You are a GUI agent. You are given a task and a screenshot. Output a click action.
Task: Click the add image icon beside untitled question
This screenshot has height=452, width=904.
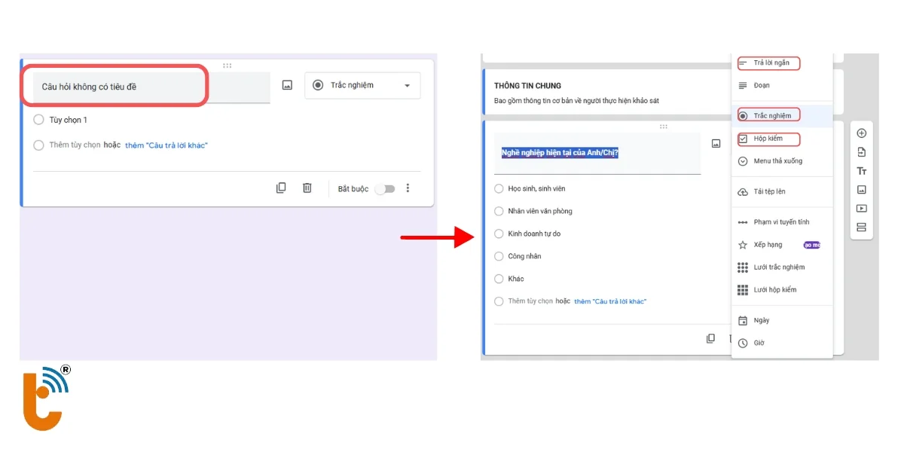point(287,86)
